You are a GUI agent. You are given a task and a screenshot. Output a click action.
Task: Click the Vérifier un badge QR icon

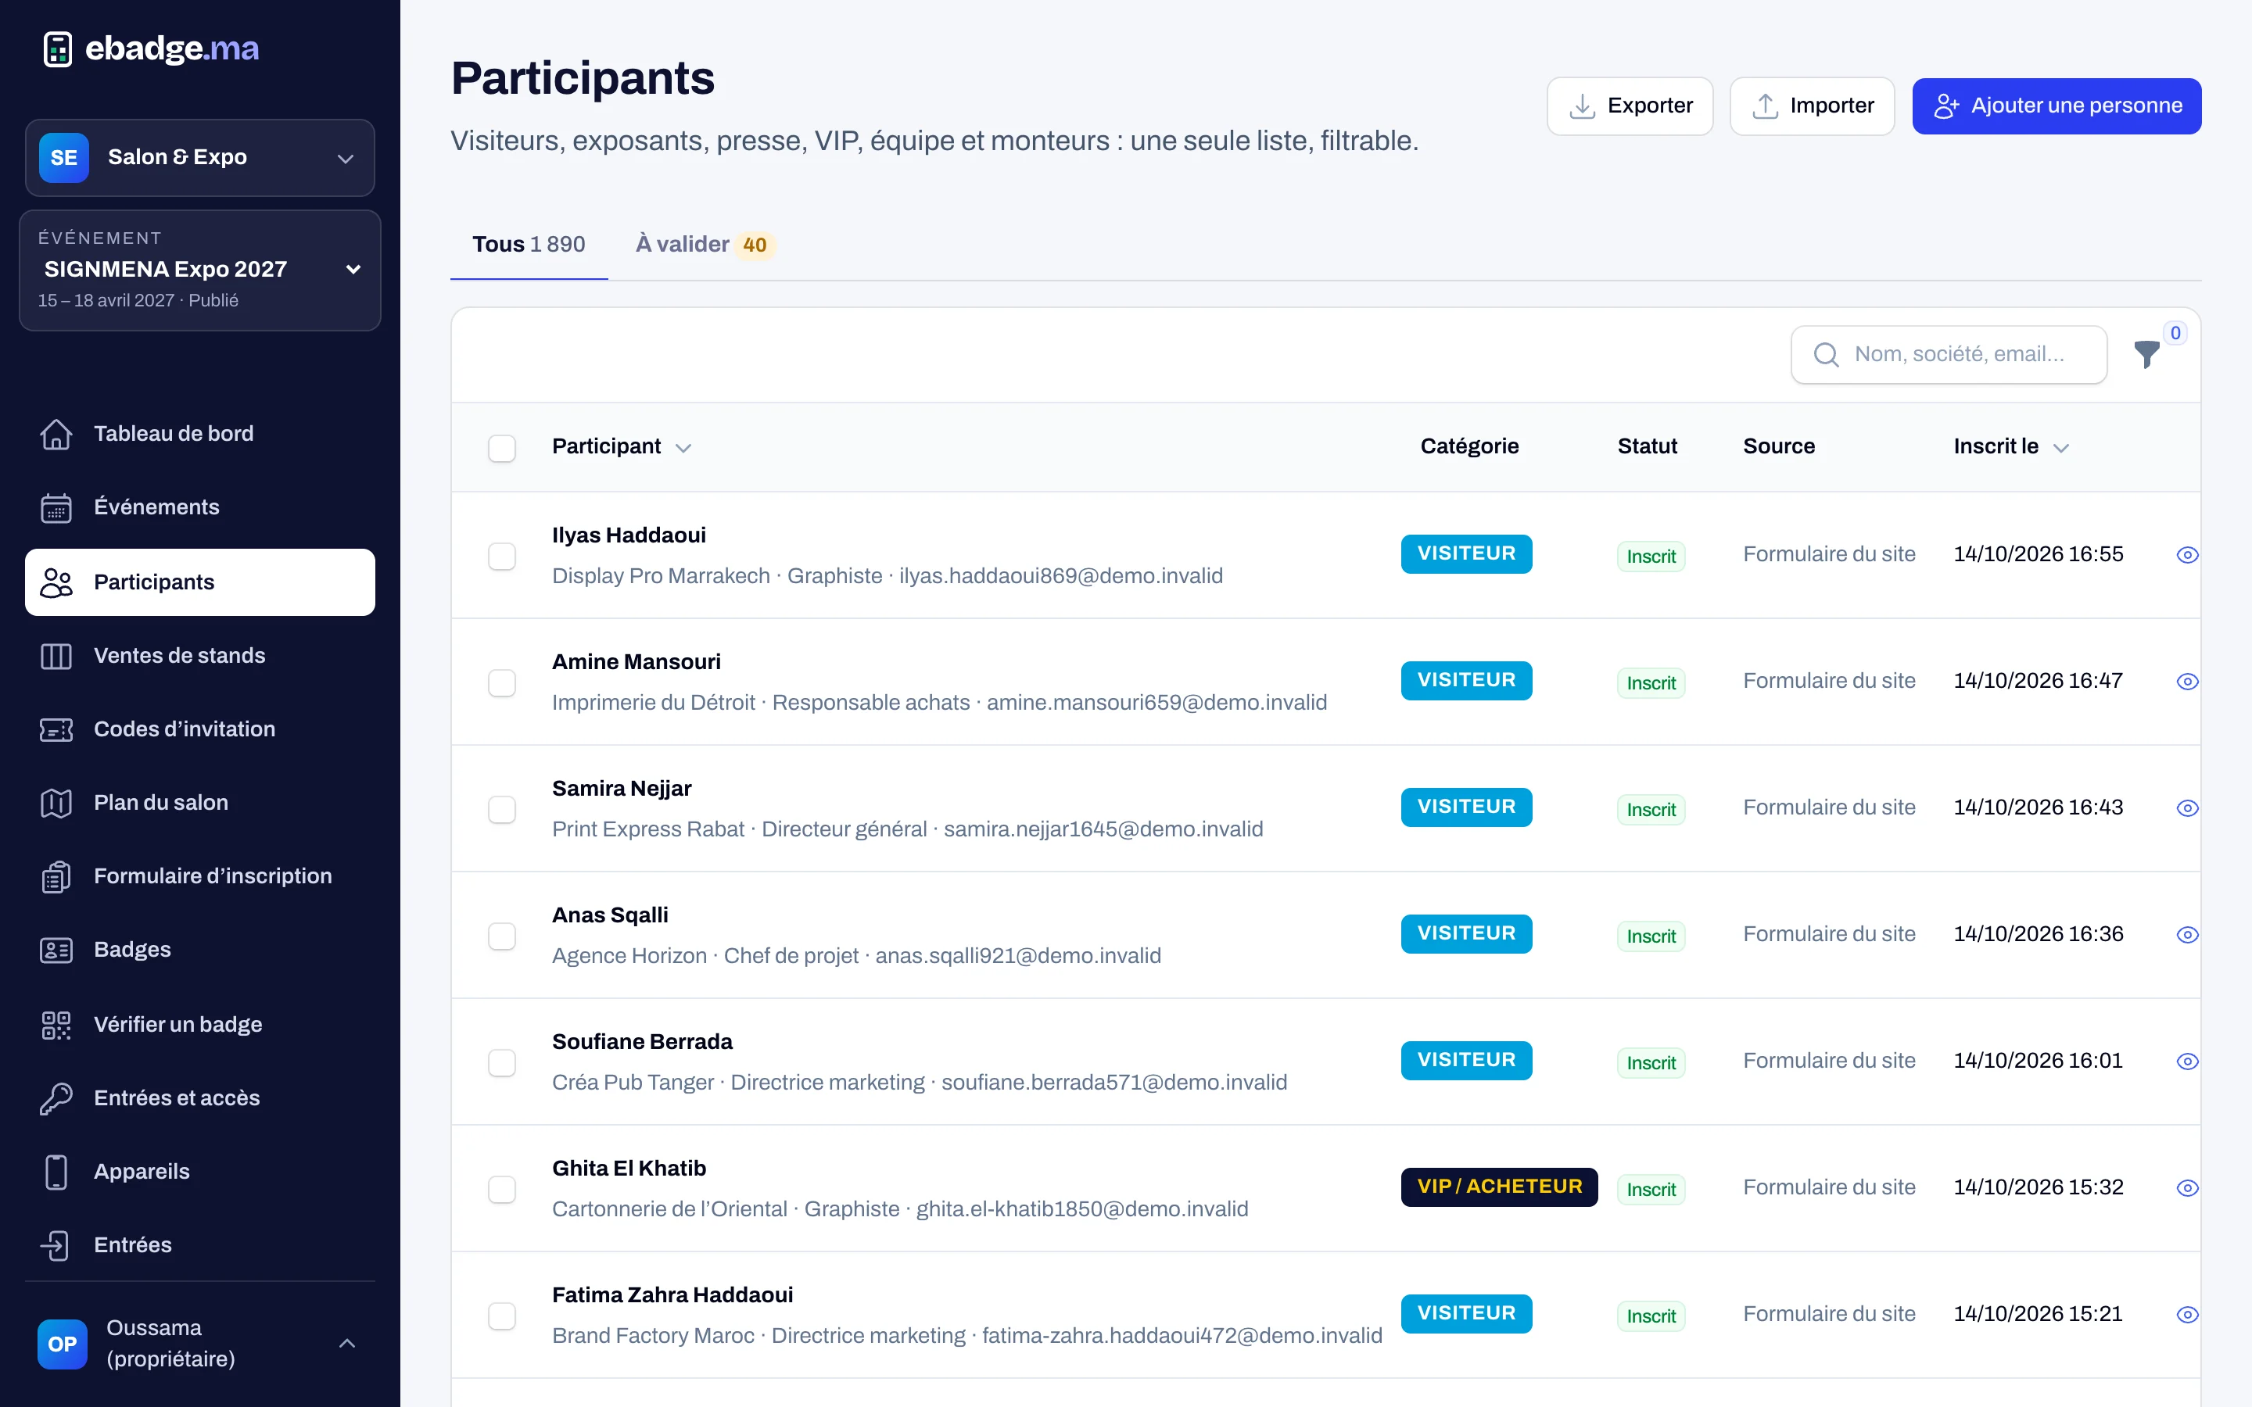point(56,1025)
